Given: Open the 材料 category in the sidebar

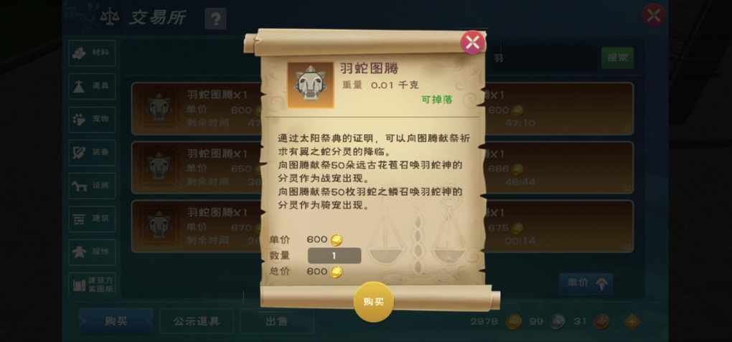Looking at the screenshot, I should 93,53.
